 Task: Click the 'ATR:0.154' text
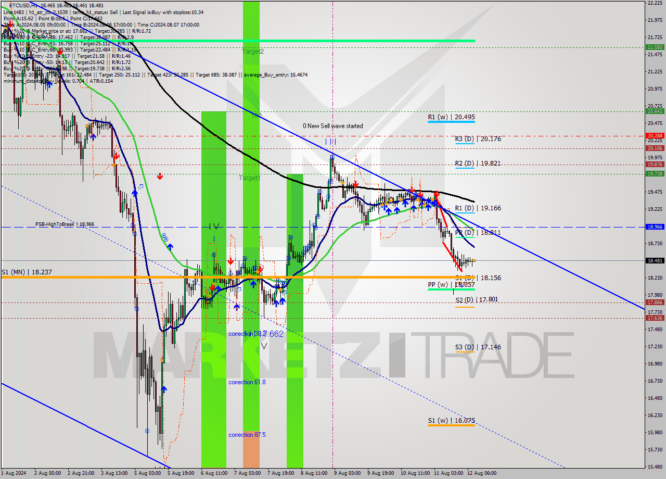(x=101, y=81)
